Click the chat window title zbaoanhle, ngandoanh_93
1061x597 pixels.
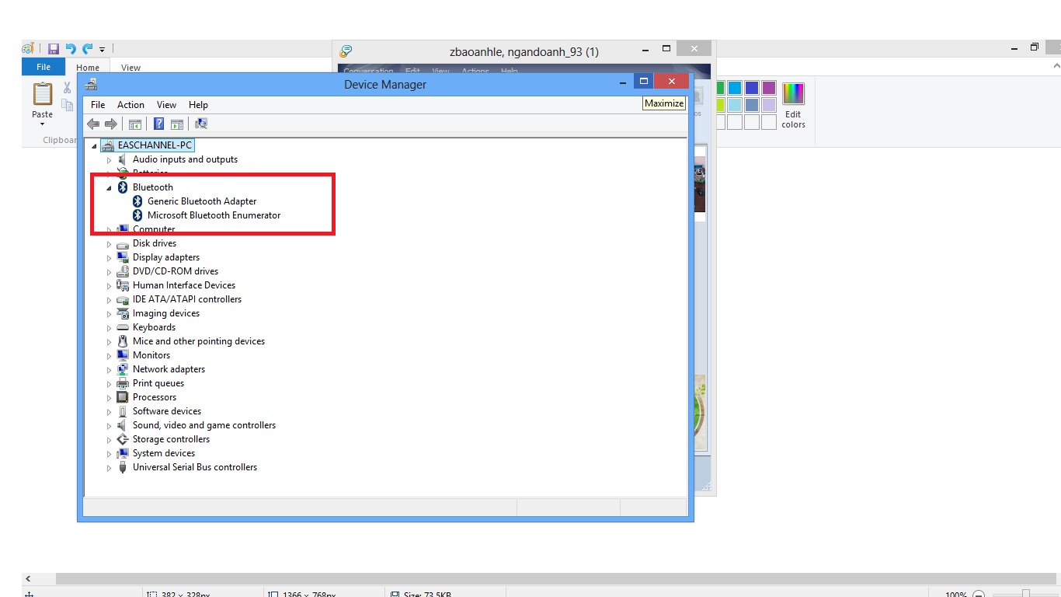pyautogui.click(x=524, y=52)
